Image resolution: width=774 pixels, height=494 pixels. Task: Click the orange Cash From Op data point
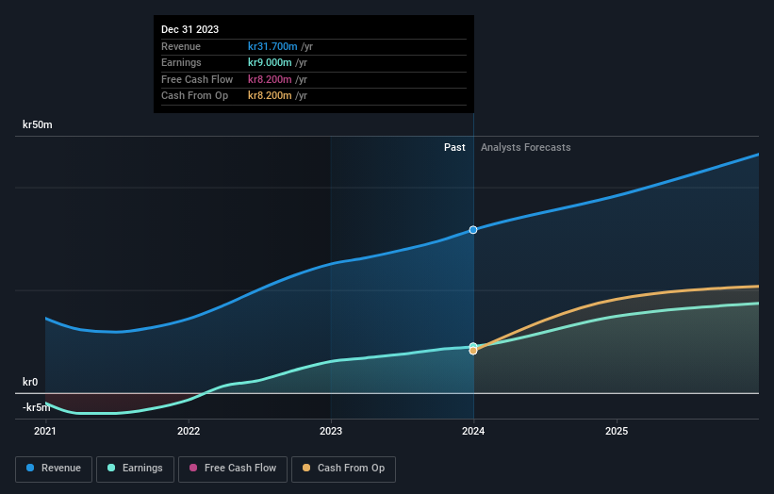[473, 351]
